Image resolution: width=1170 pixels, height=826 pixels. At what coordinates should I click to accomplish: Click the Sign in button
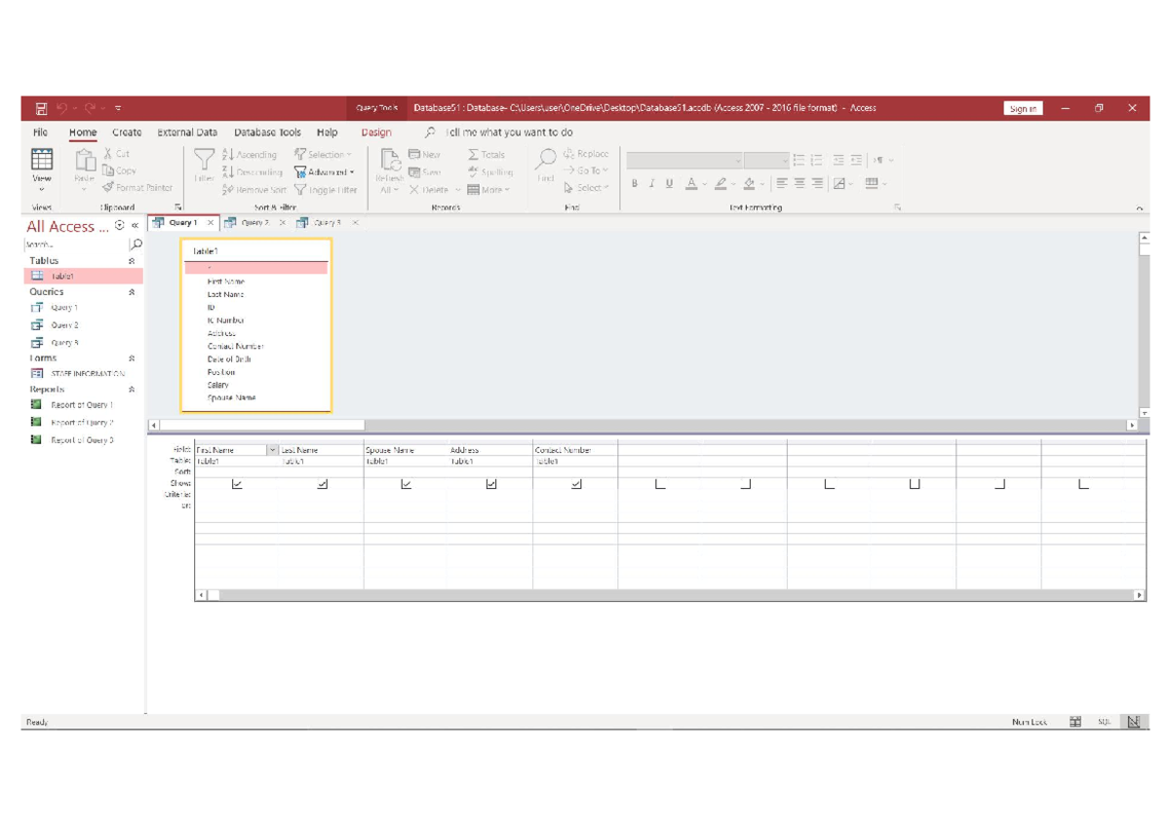tap(1023, 107)
